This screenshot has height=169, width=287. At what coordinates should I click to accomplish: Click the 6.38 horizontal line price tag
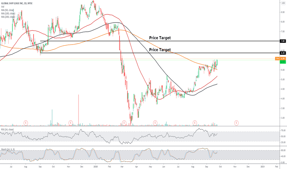pos(283,53)
